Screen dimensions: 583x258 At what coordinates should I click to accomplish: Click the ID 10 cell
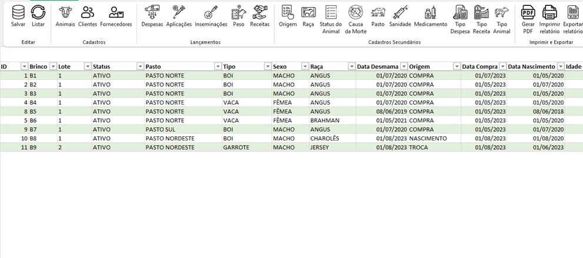(14, 138)
